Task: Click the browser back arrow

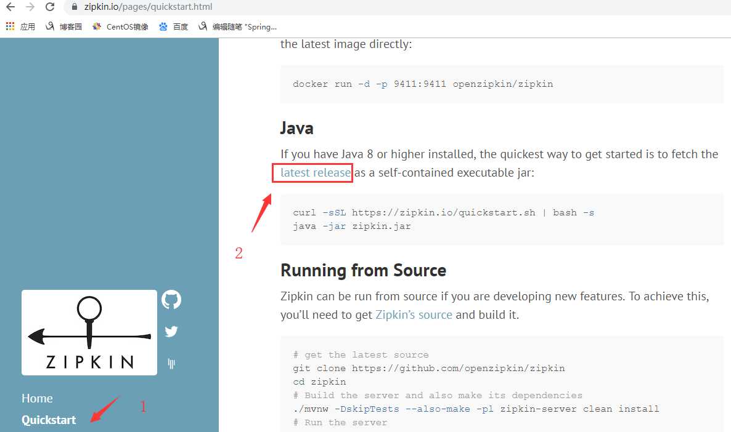Action: (x=10, y=7)
